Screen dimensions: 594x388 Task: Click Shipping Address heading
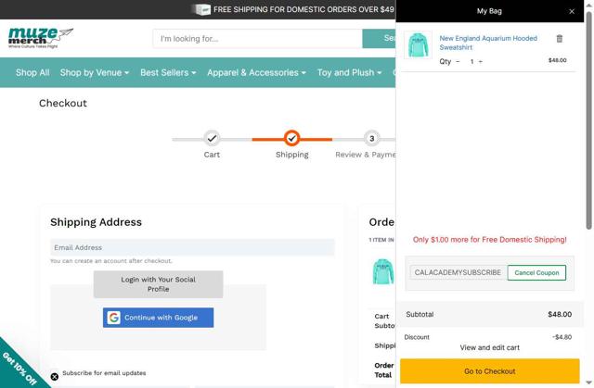[96, 222]
